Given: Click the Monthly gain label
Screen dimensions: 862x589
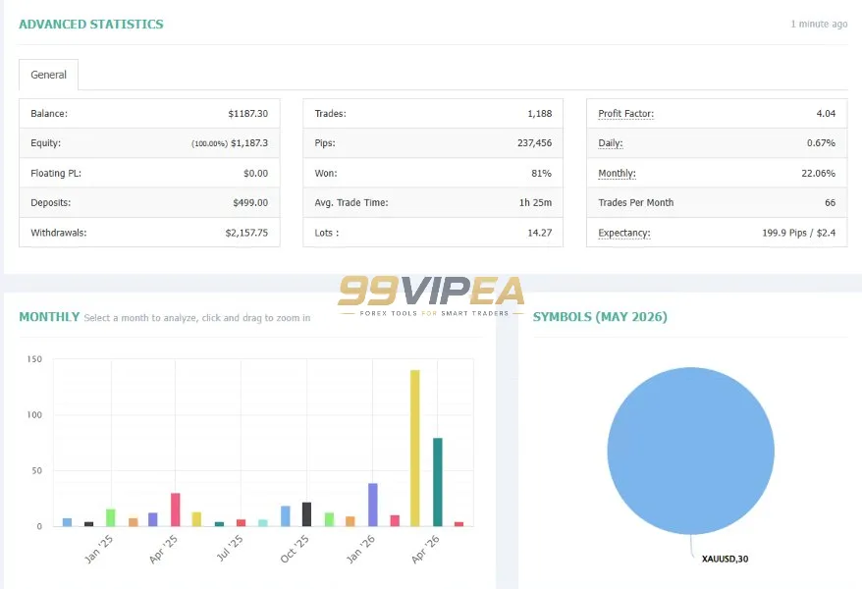Looking at the screenshot, I should [x=617, y=173].
